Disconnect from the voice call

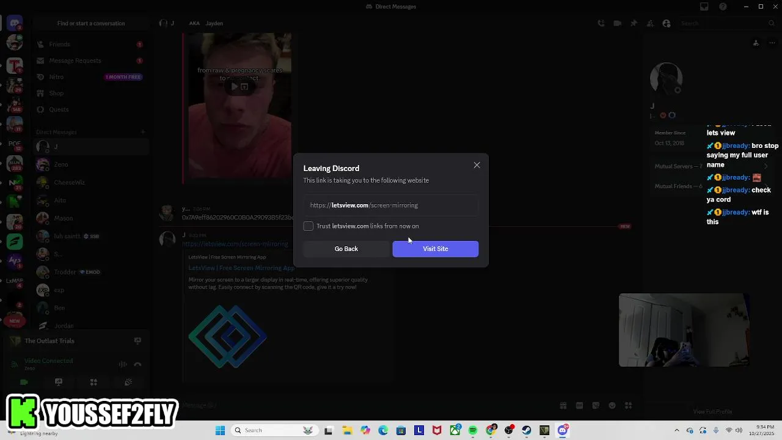(x=137, y=364)
